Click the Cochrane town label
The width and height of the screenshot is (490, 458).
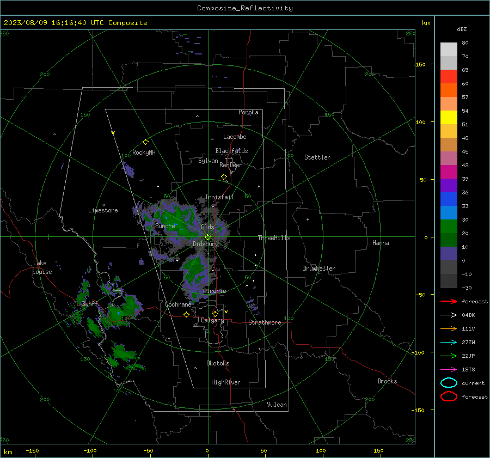178,304
